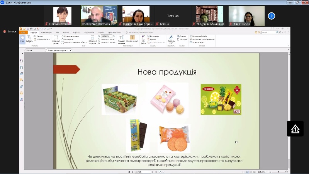Activate the Highlight (Подсвеченный) tool

(x=132, y=39)
